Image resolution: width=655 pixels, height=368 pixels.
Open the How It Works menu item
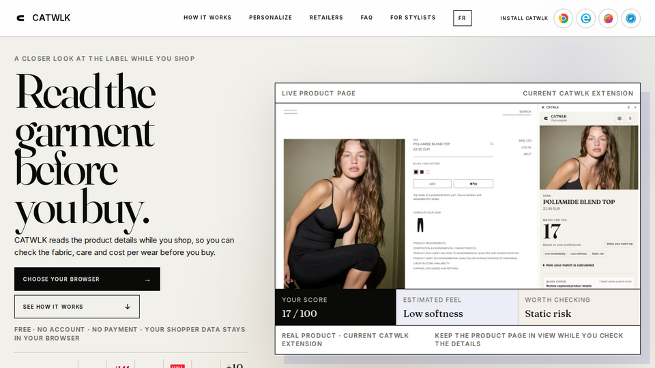point(207,18)
